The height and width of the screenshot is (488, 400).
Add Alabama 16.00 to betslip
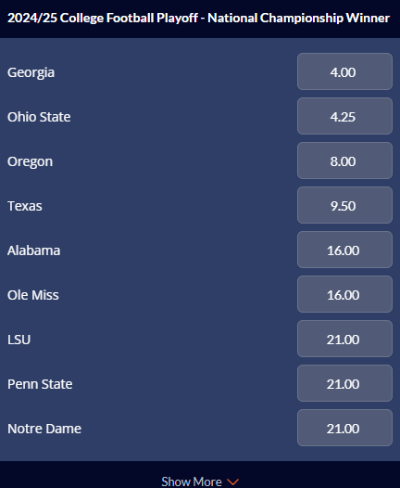pyautogui.click(x=344, y=250)
